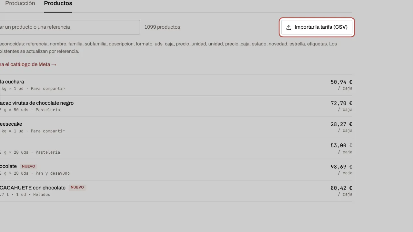Click the upload icon in the import button
The width and height of the screenshot is (413, 232).
tap(289, 27)
